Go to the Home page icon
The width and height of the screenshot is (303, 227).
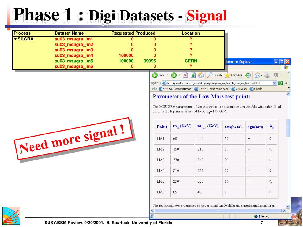[x=201, y=75]
